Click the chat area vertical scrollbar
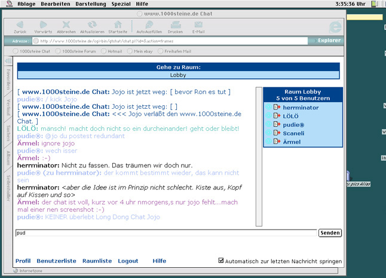386x278 pixels. 259,157
